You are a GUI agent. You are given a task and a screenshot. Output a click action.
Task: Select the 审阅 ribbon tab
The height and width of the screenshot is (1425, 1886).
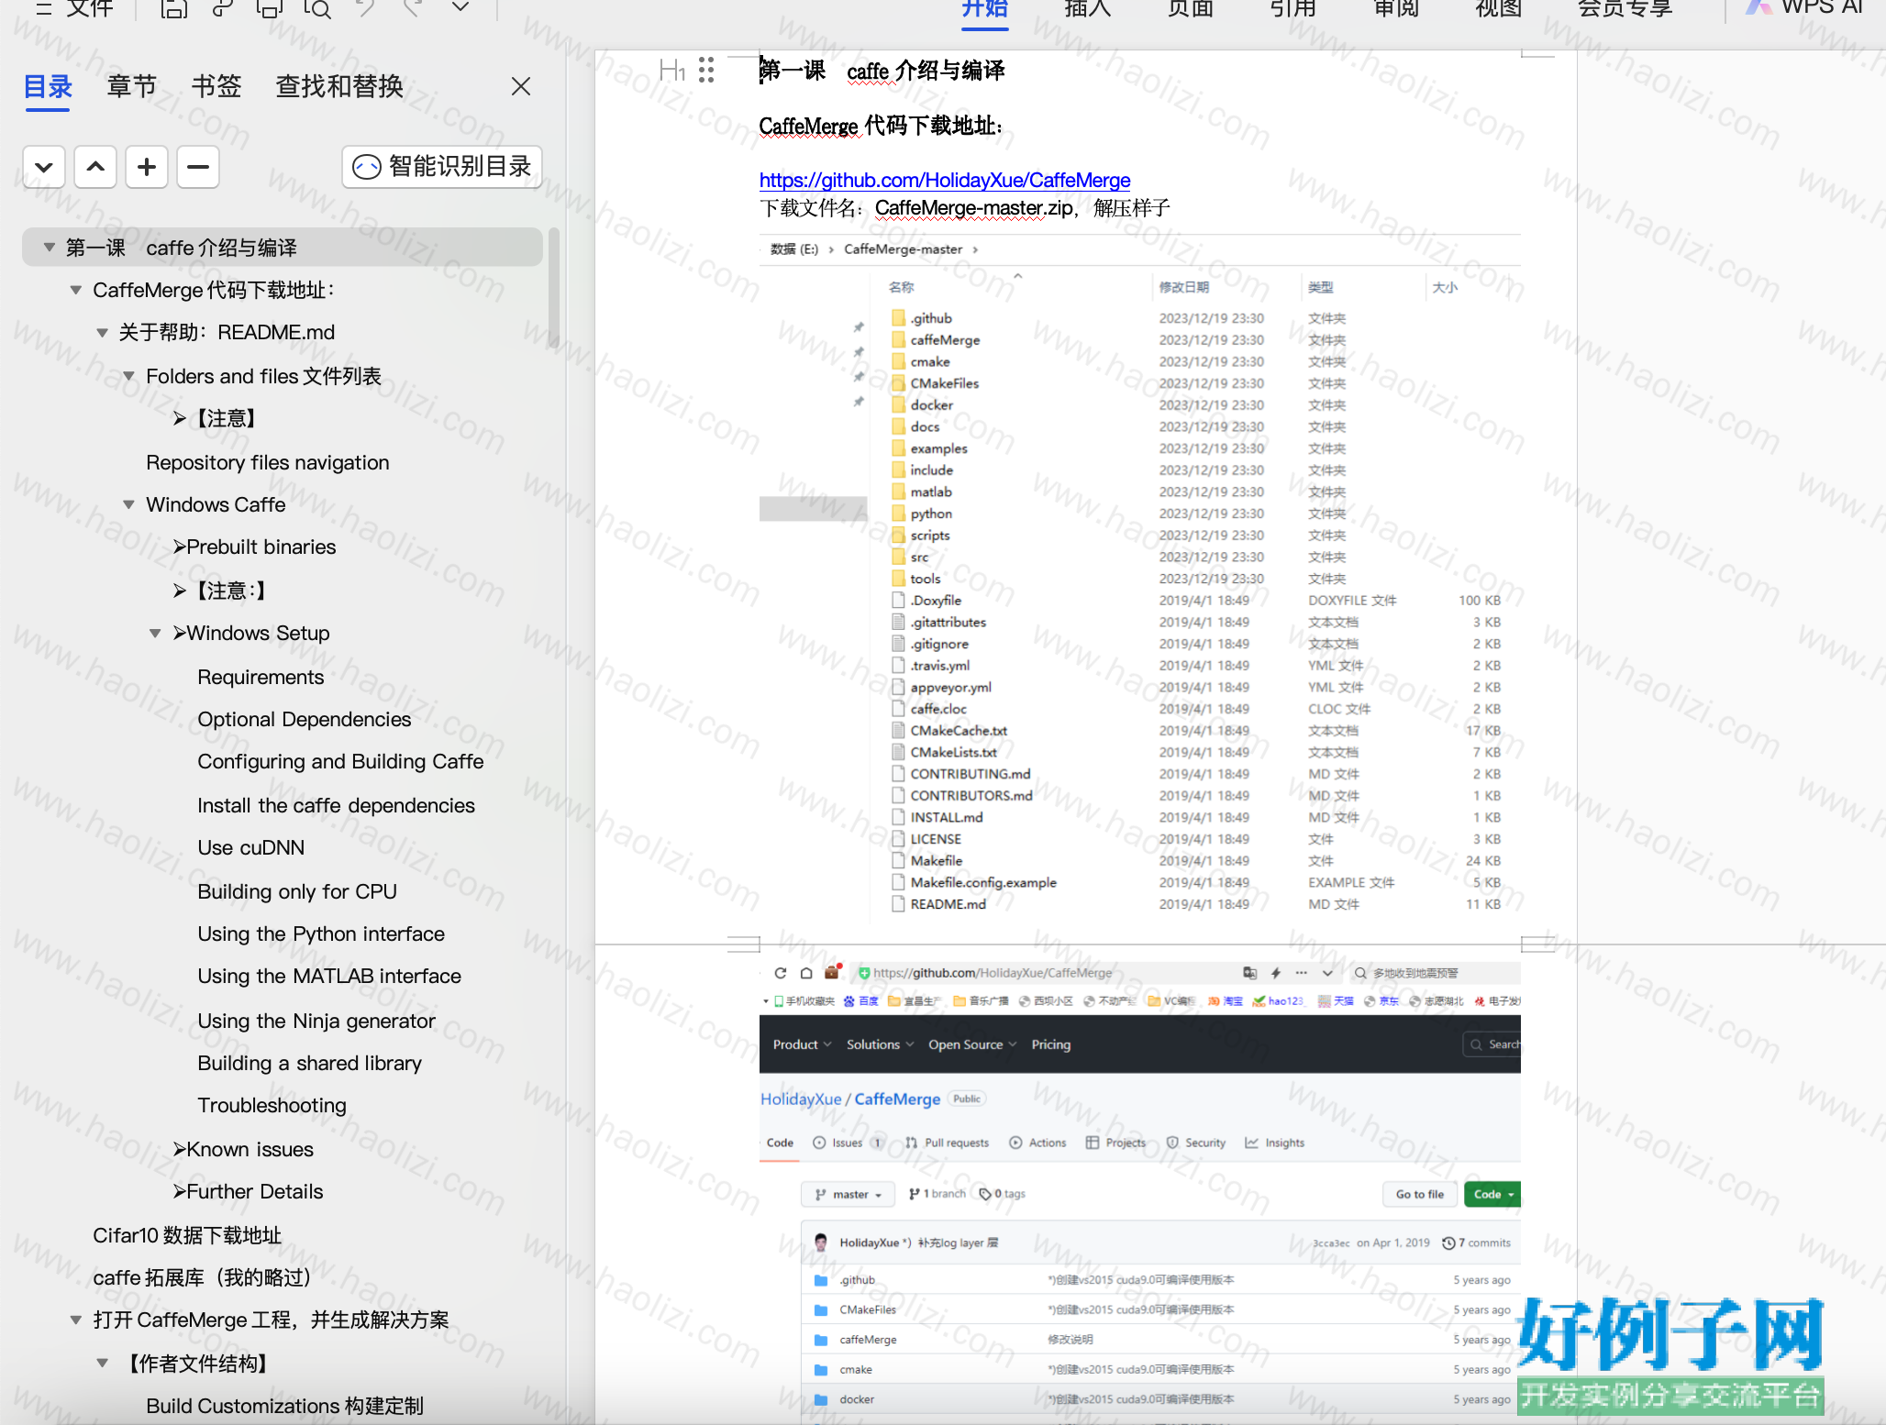click(1396, 8)
